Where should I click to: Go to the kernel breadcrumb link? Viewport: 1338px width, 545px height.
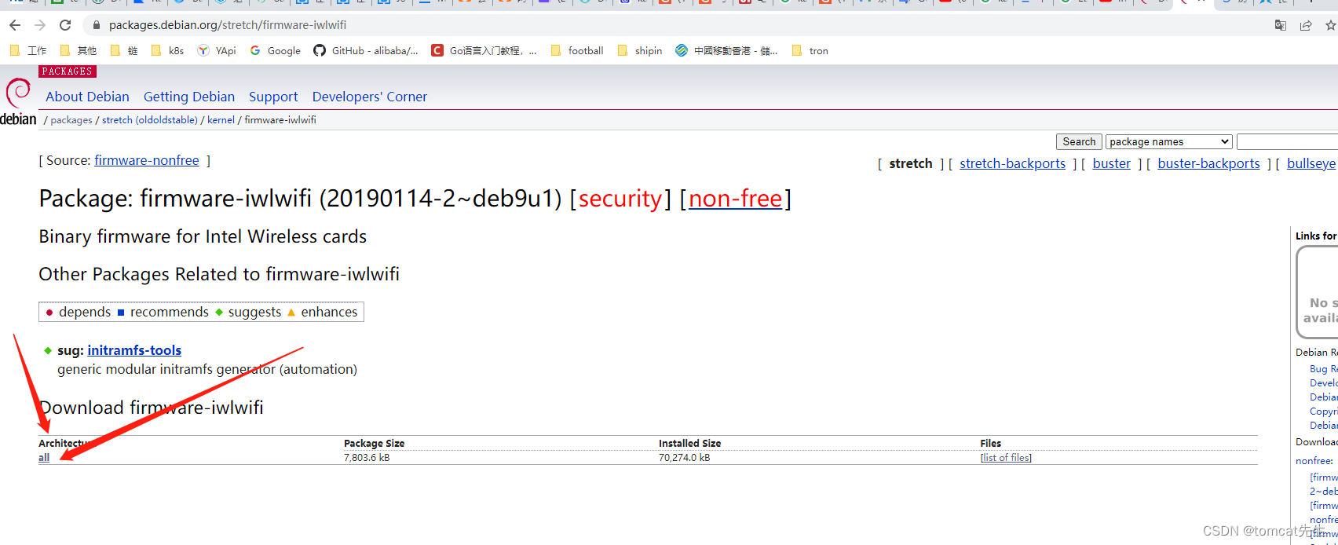(x=221, y=120)
